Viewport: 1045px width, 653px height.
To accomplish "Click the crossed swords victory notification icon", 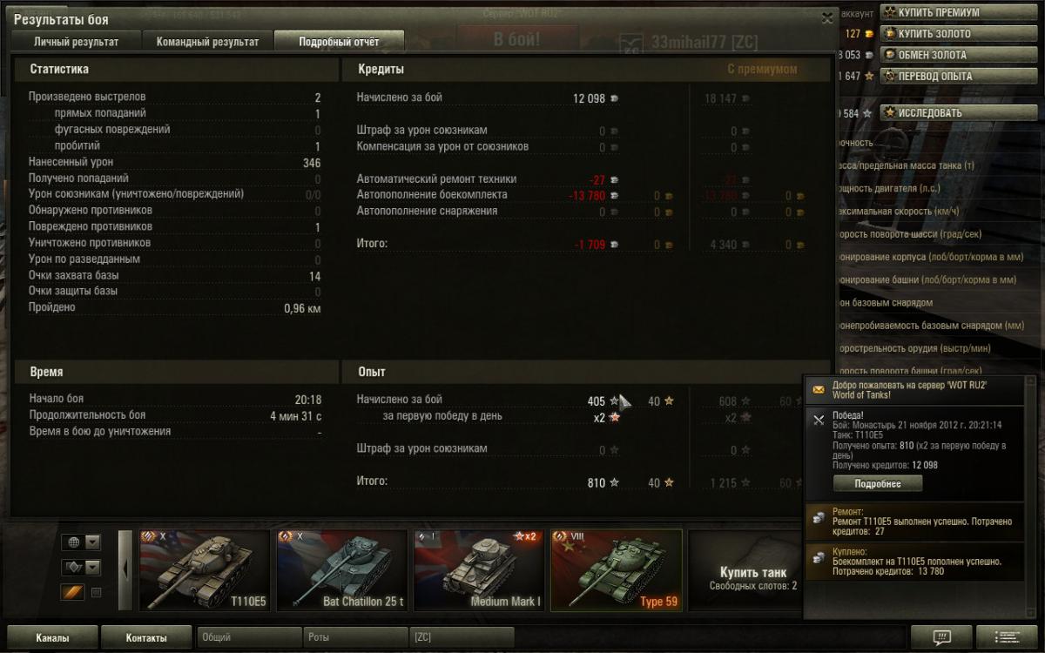I will [x=819, y=420].
